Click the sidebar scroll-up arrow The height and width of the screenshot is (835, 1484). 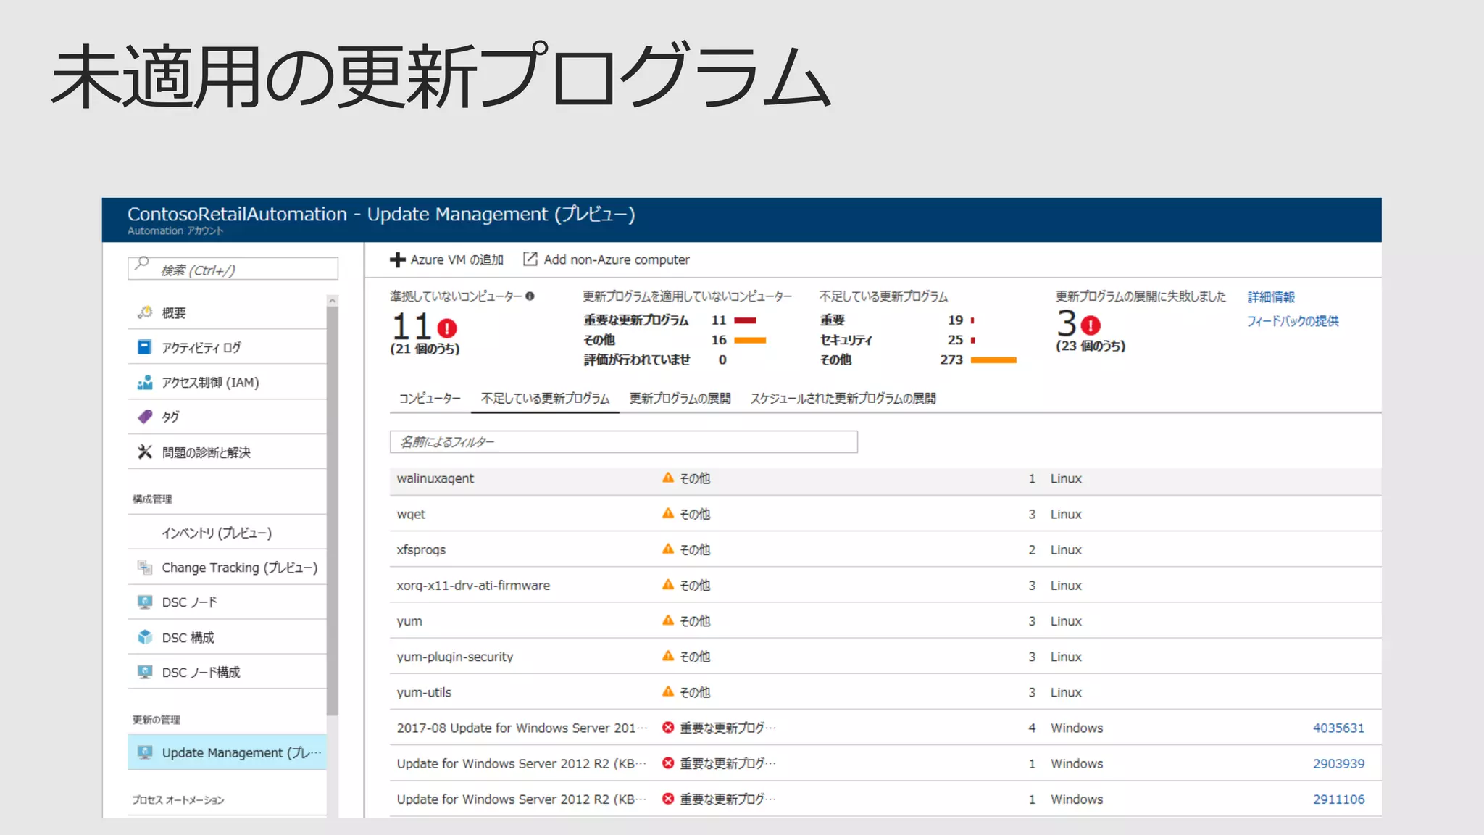pos(333,300)
